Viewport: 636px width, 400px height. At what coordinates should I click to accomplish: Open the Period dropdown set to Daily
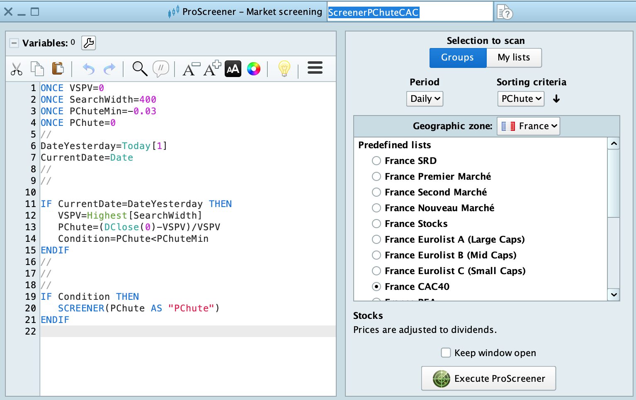tap(425, 99)
